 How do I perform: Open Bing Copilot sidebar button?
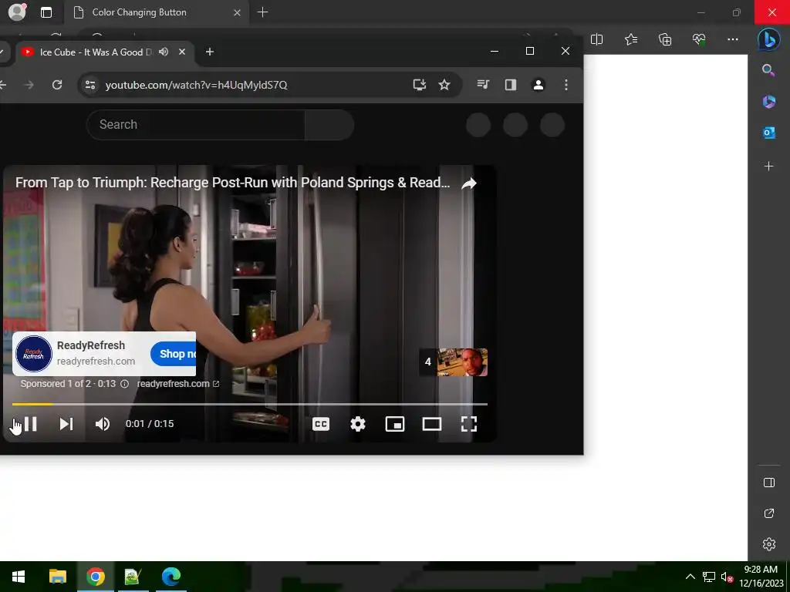[769, 39]
